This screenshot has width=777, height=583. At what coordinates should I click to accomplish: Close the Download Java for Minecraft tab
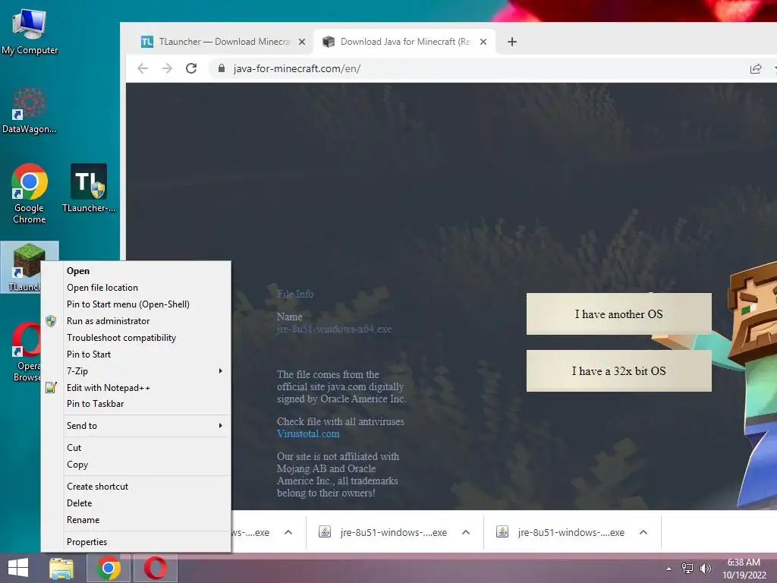pos(483,42)
